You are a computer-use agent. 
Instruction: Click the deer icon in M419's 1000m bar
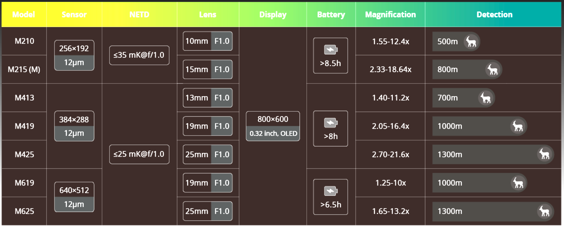(518, 126)
